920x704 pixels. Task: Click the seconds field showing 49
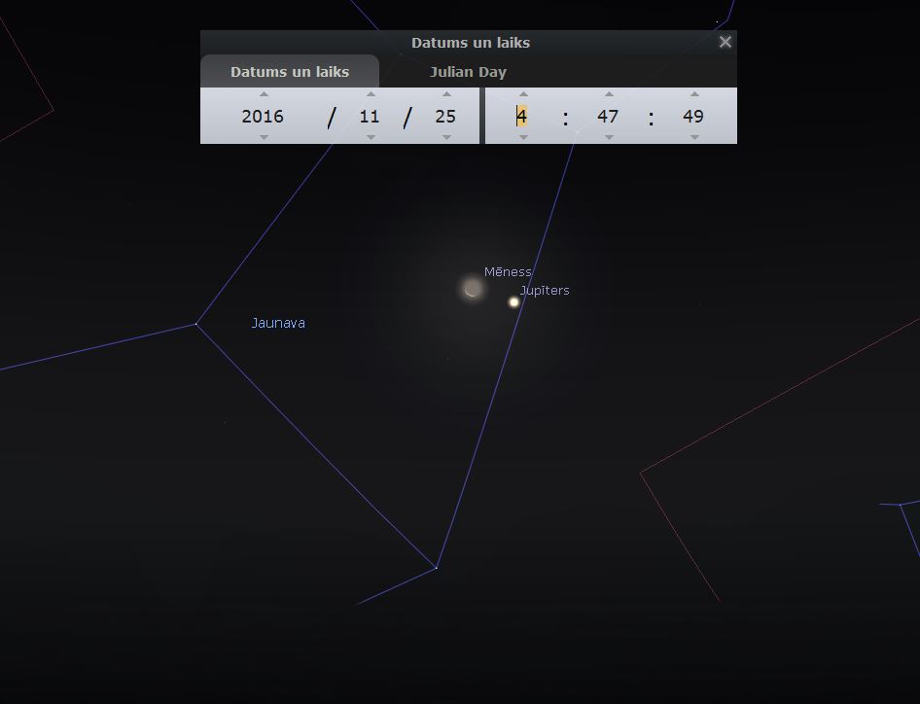[x=693, y=116]
